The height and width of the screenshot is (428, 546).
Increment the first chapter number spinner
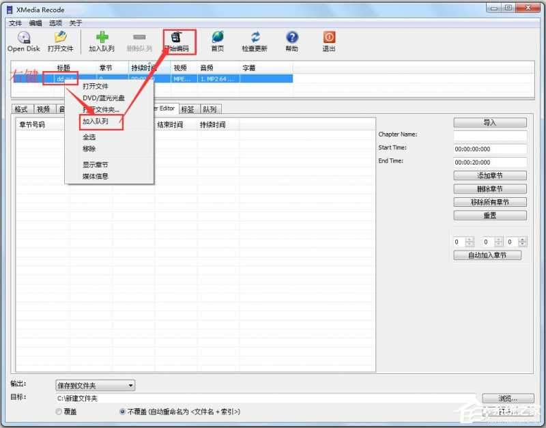point(468,239)
